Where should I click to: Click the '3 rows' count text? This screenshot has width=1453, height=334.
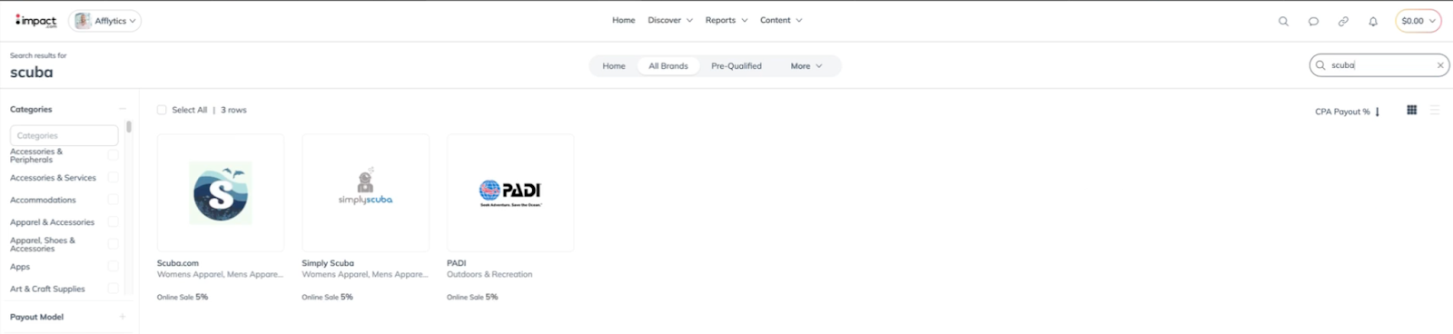coord(233,110)
